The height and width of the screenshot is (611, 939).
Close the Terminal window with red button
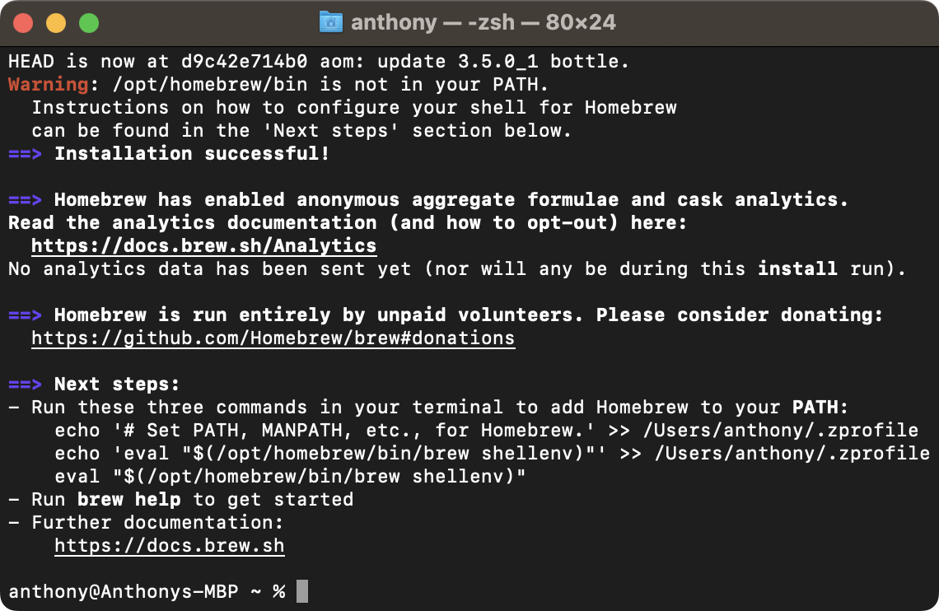pyautogui.click(x=23, y=23)
